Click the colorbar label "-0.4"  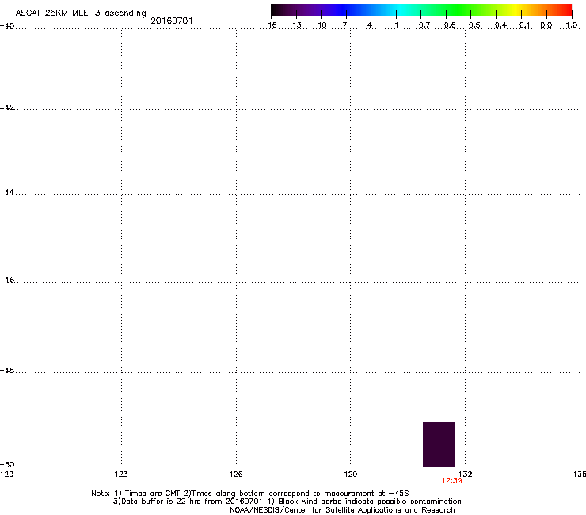tap(498, 25)
